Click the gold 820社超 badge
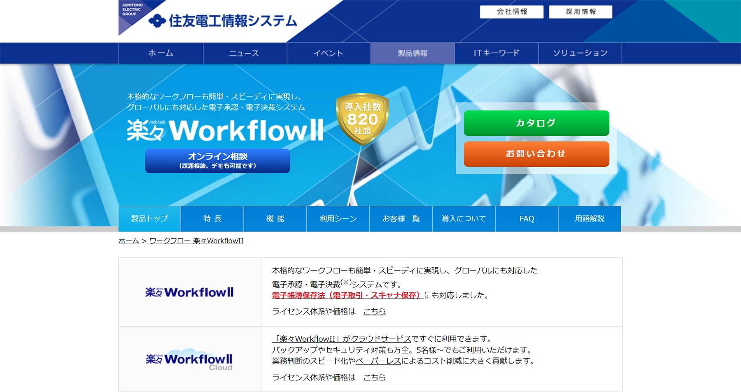The image size is (741, 392). click(362, 119)
